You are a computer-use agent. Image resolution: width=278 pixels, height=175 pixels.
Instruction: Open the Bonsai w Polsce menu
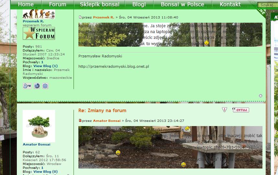point(182,5)
